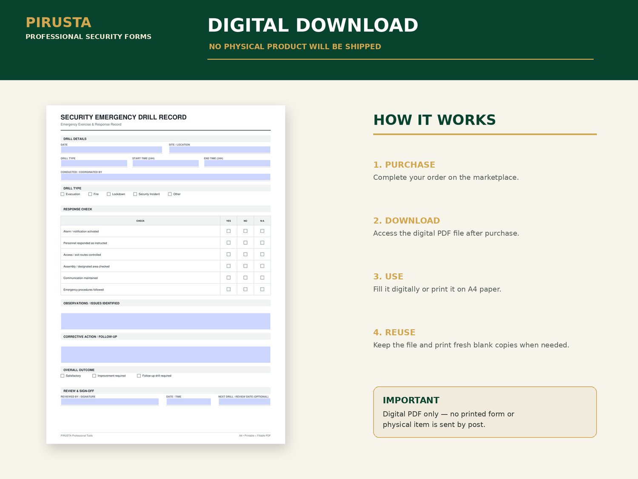Click the 'PIRUSTA Professional Tools' form footer
Image resolution: width=638 pixels, height=479 pixels.
pyautogui.click(x=77, y=436)
